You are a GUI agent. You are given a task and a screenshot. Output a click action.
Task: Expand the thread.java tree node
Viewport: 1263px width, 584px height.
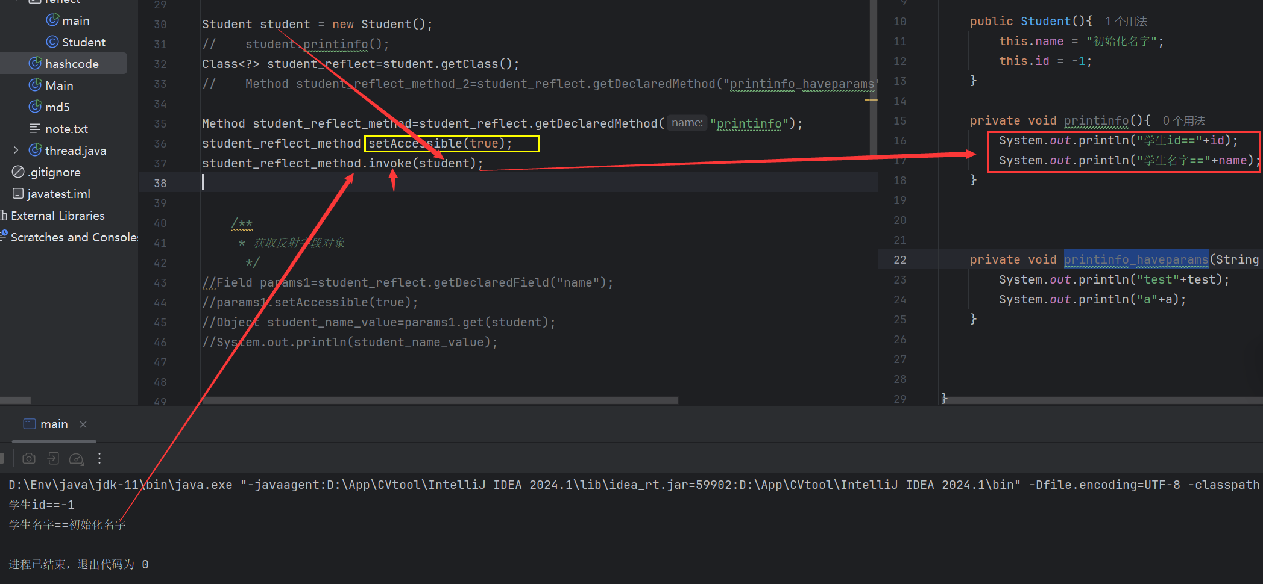coord(16,151)
